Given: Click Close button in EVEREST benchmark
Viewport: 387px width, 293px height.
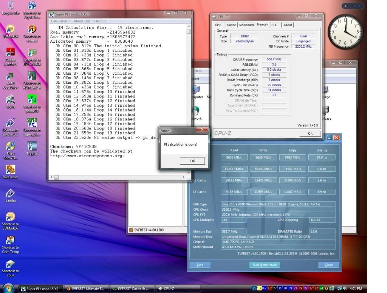Looking at the screenshot, I should coord(328,265).
